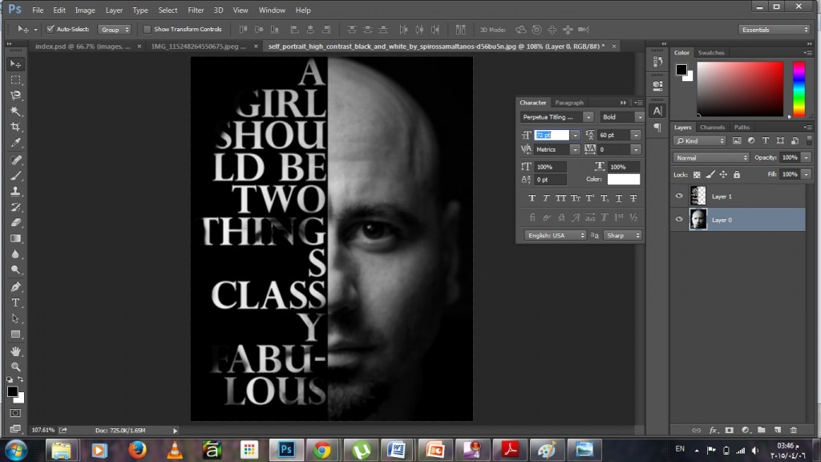Click the delete layer trash icon
The height and width of the screenshot is (462, 821).
(793, 430)
